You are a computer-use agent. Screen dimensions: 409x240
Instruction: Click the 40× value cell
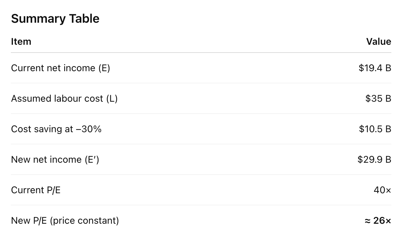coord(382,190)
